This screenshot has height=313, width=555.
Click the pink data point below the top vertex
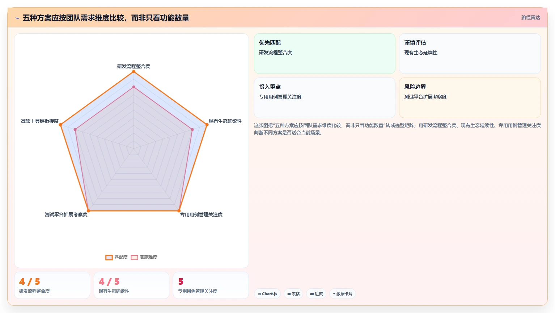134,87
